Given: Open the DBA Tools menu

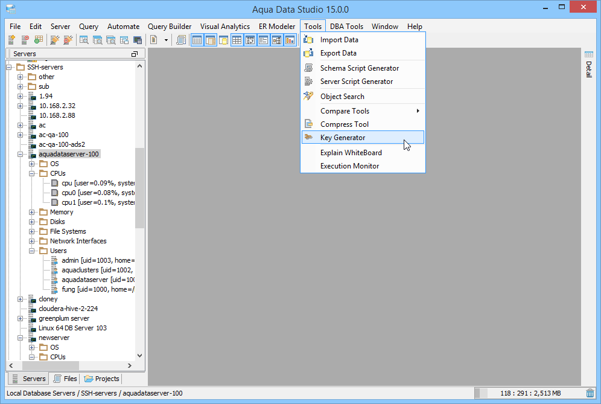Looking at the screenshot, I should pos(346,27).
